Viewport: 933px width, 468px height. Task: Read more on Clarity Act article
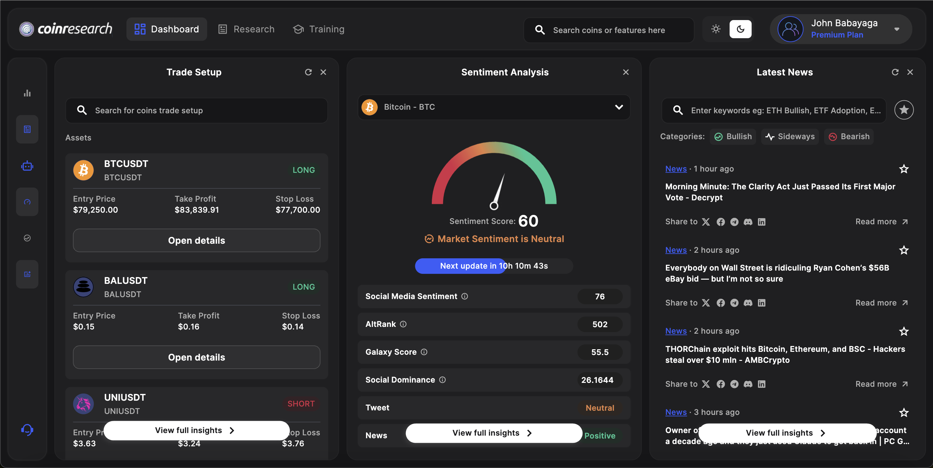click(x=881, y=222)
